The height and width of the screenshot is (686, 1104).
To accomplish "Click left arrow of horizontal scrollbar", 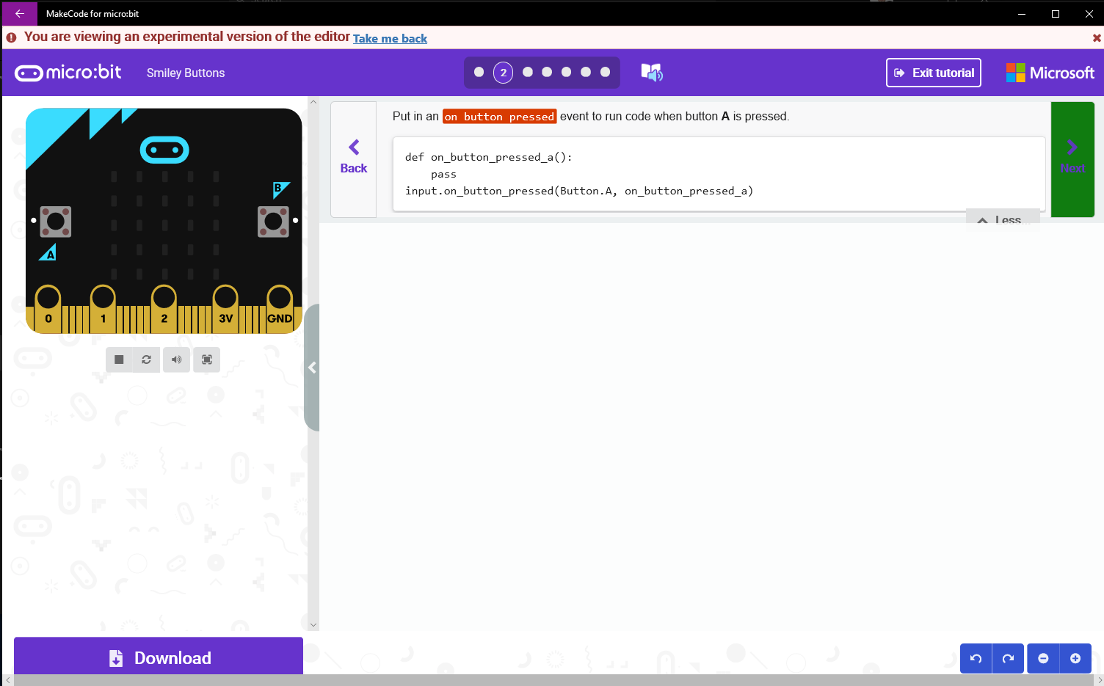I will point(8,680).
